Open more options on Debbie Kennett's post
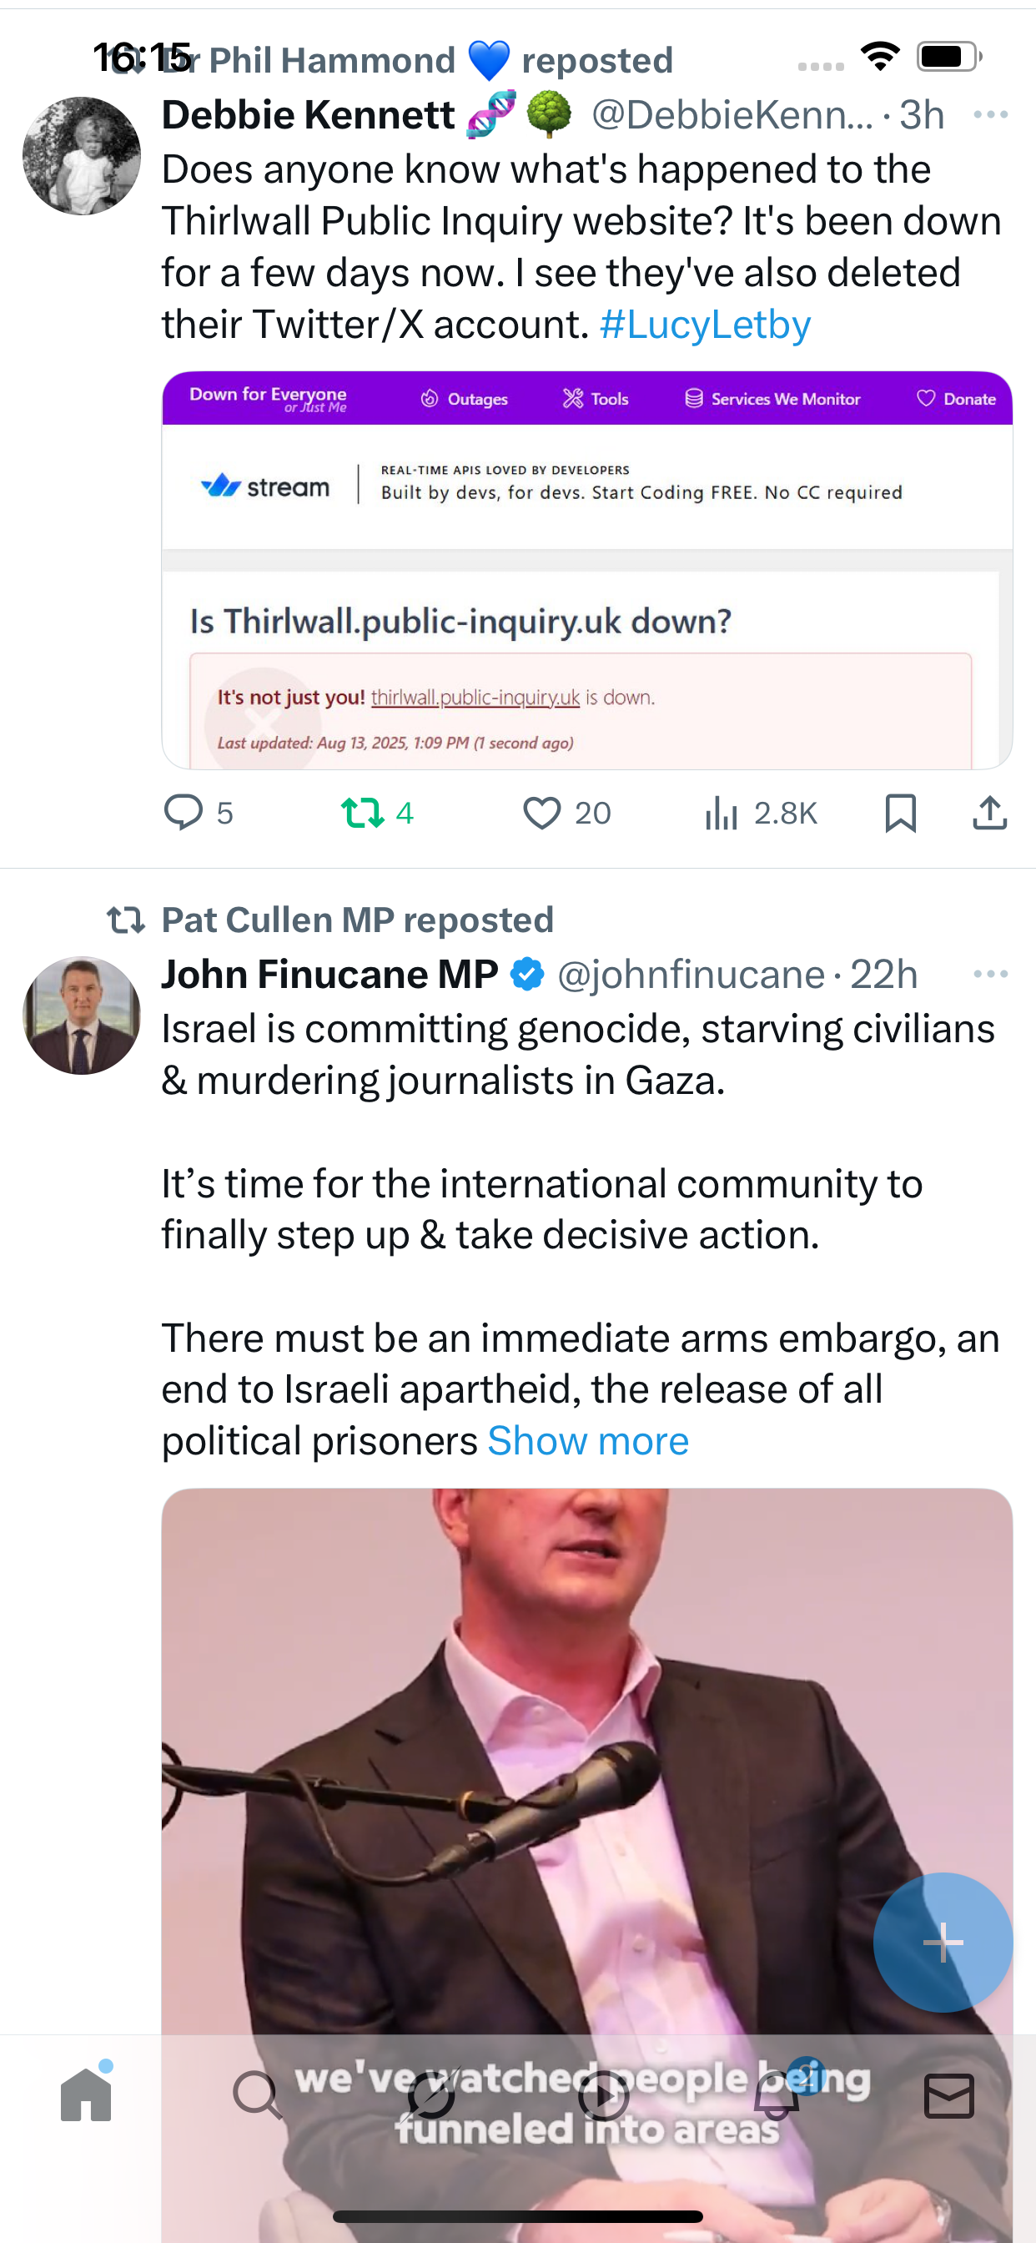This screenshot has width=1036, height=2243. click(990, 115)
